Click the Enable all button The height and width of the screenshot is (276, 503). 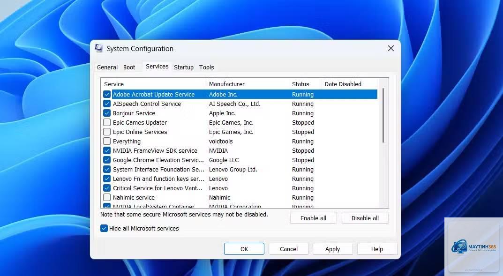314,218
